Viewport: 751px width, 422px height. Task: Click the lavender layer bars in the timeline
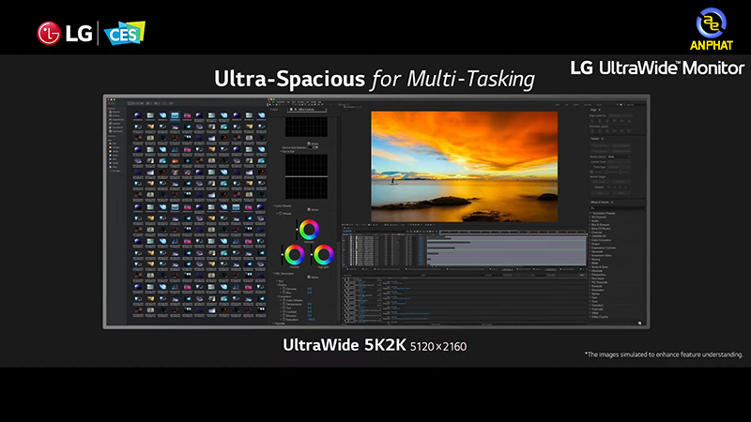coord(507,249)
